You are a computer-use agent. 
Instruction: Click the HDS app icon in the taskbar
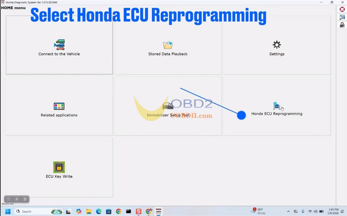point(159,211)
